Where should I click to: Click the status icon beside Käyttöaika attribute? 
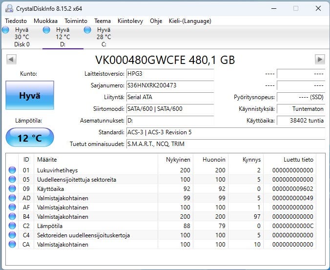[x=12, y=189]
